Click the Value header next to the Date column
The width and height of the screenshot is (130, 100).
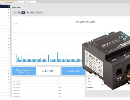click(59, 79)
